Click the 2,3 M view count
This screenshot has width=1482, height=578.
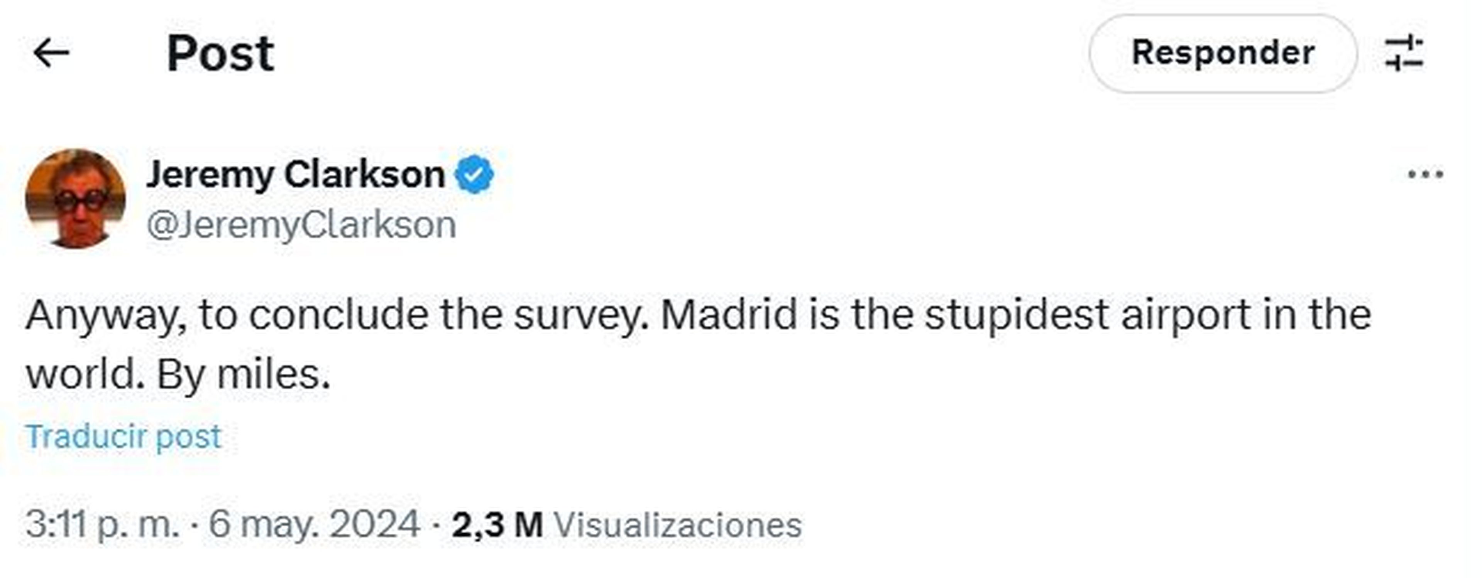click(x=497, y=524)
